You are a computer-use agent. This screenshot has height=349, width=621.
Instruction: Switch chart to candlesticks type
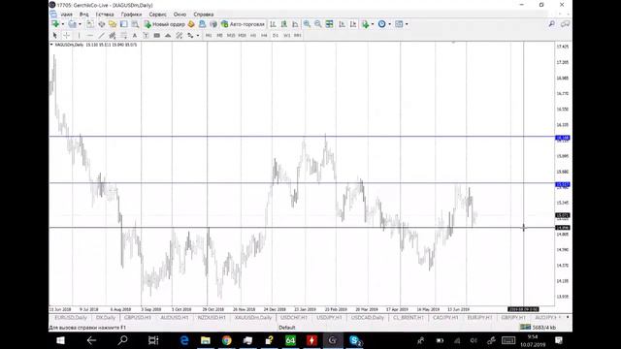[x=284, y=24]
